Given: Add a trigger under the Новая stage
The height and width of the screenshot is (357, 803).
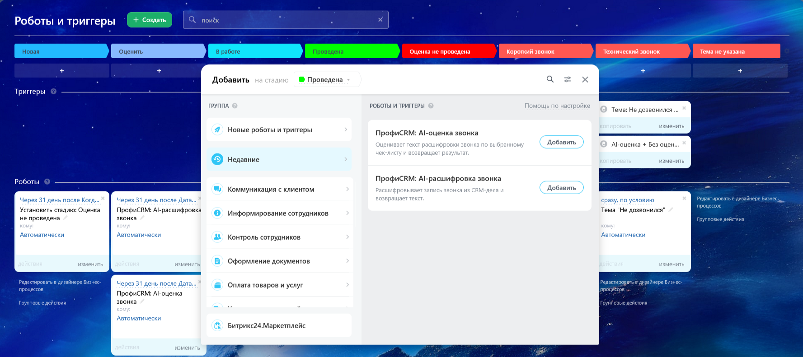Looking at the screenshot, I should click(x=62, y=70).
